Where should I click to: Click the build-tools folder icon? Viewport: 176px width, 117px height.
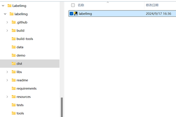13,39
